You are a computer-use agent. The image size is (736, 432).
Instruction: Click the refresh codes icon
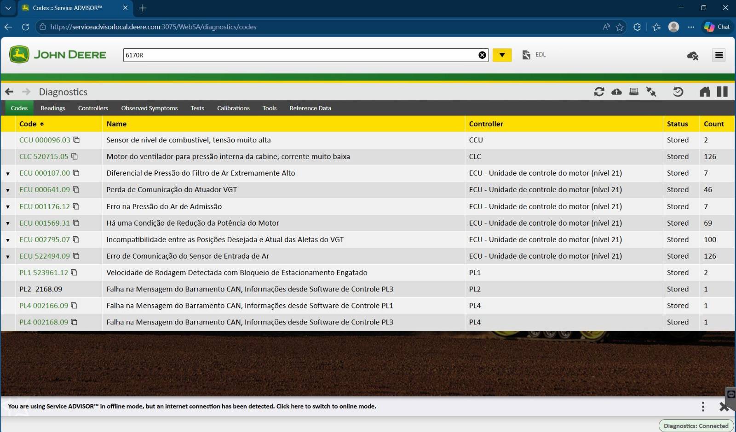click(599, 92)
